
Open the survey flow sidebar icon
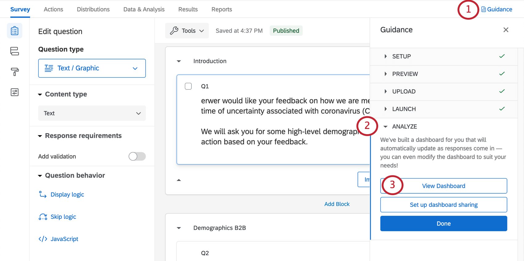[x=14, y=51]
